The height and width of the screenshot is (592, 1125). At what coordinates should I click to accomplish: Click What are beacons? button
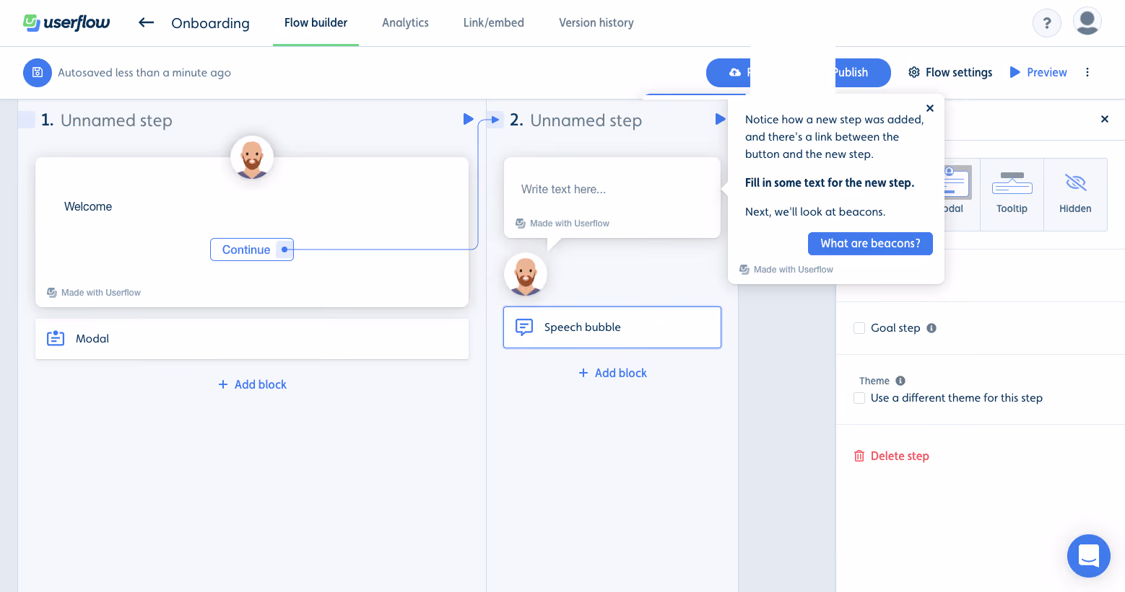[870, 244]
